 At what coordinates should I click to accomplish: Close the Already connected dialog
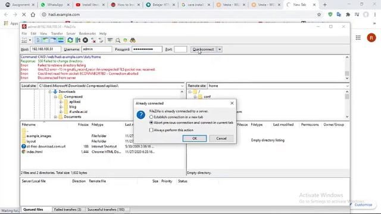(232, 103)
